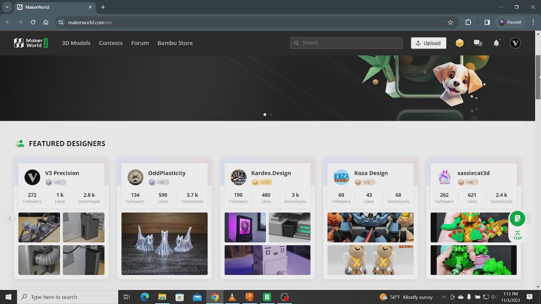Open the user avatar menu in the site header
This screenshot has width=541, height=304.
(515, 43)
